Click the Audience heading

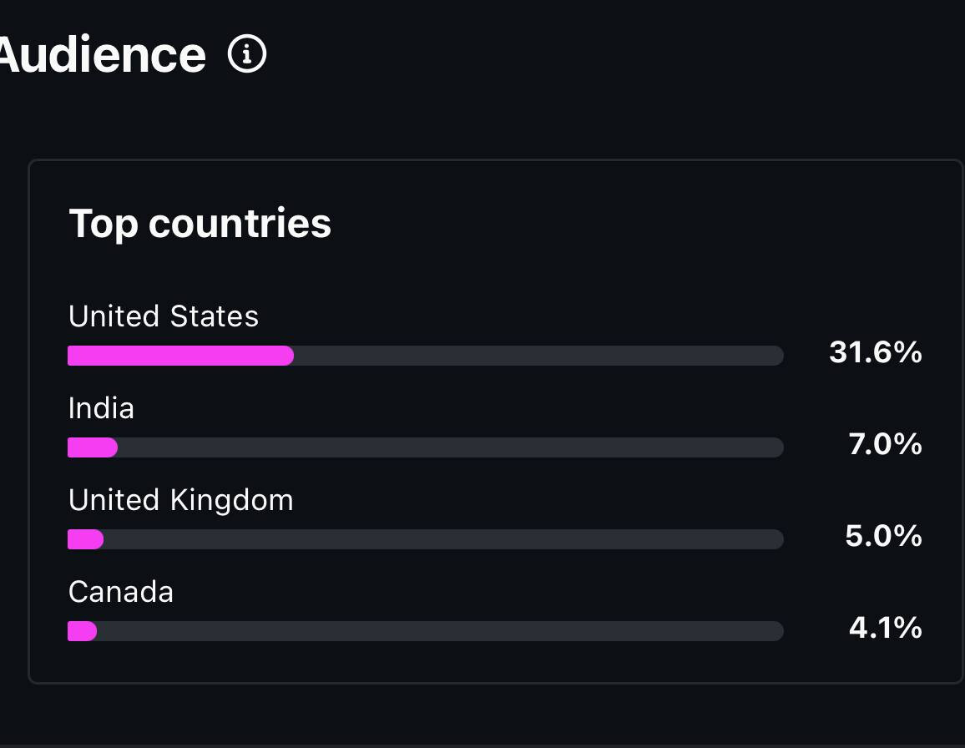coord(102,55)
